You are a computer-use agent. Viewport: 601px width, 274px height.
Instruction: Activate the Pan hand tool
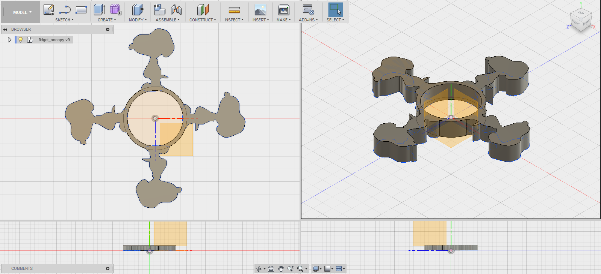[281, 269]
